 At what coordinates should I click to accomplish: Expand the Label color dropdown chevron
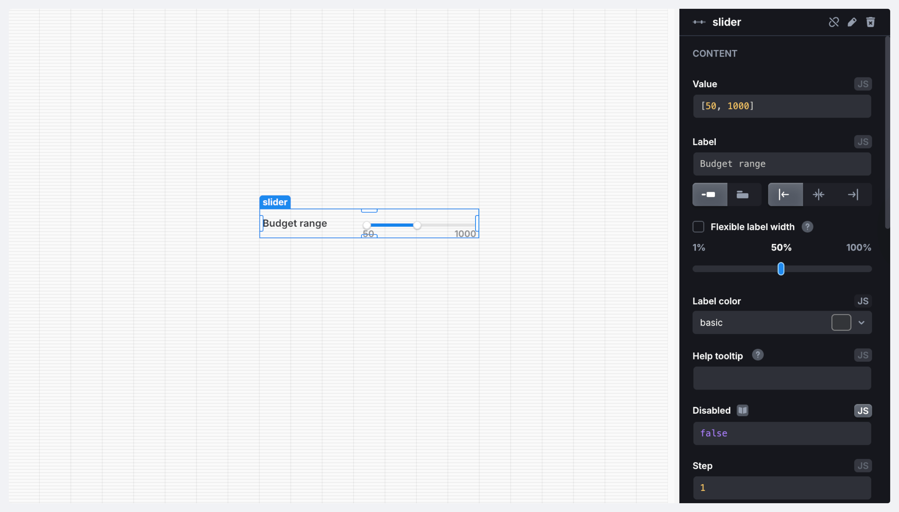click(862, 323)
